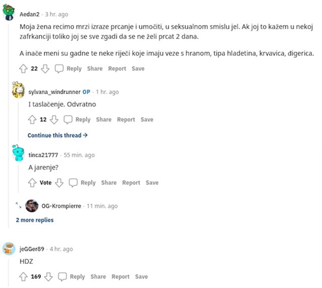Downvote jeGGer89's HDZ comment
The height and width of the screenshot is (288, 322).
[48, 277]
